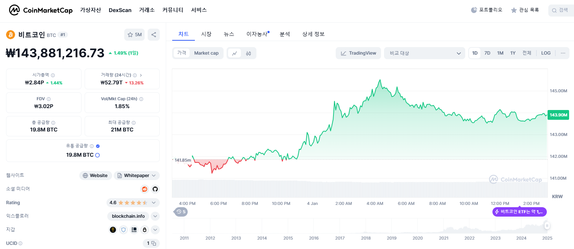Switch chart to Market cap mode
The image size is (574, 249).
coord(206,53)
